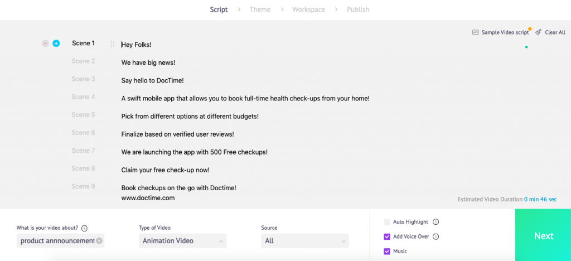Image resolution: width=571 pixels, height=261 pixels.
Task: Open the Type of Video dropdown
Action: pos(182,240)
